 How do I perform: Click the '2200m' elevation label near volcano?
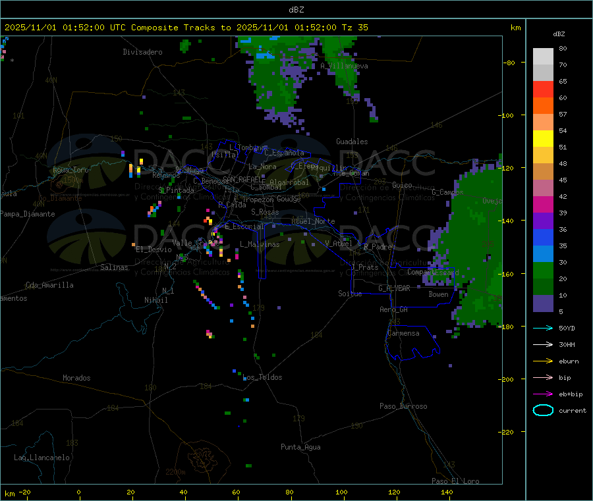175,472
